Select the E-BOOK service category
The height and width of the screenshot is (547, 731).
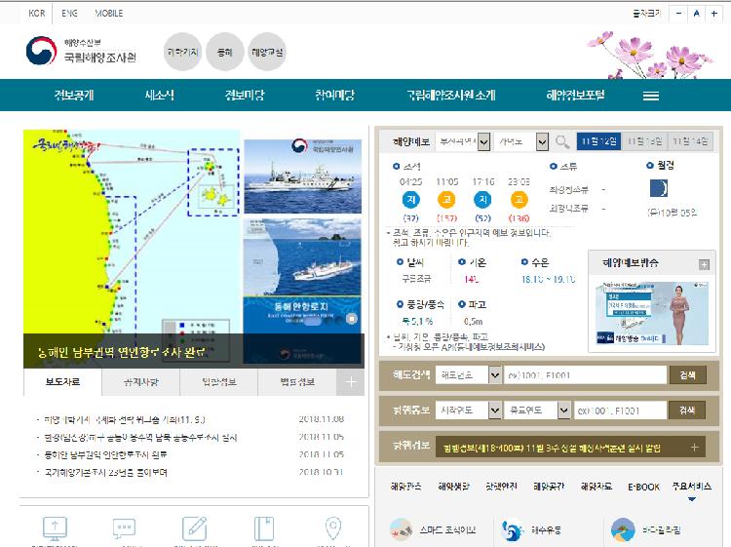click(x=643, y=487)
